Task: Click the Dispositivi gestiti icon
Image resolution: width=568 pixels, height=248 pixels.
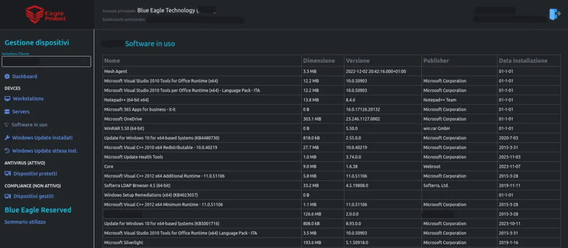Action: point(7,197)
